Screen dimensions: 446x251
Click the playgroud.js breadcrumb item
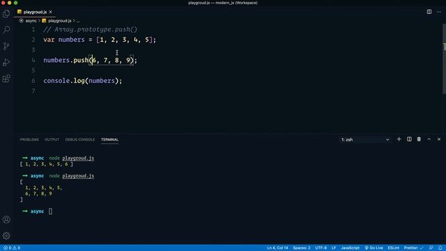[x=59, y=21]
